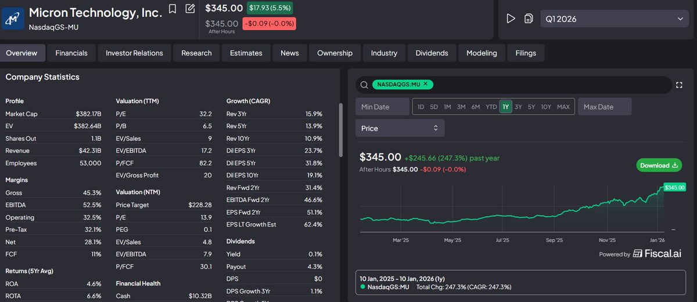Expand the chart to fullscreen
Viewport: 697px width, 302px height.
coord(679,85)
